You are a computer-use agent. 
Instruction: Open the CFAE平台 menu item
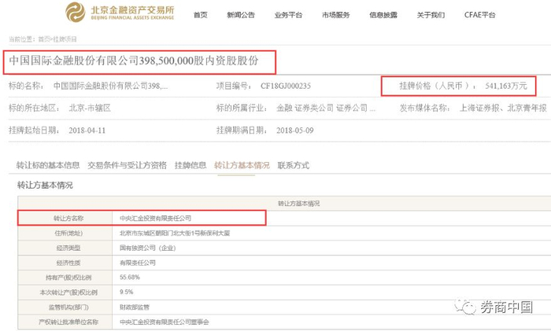479,15
